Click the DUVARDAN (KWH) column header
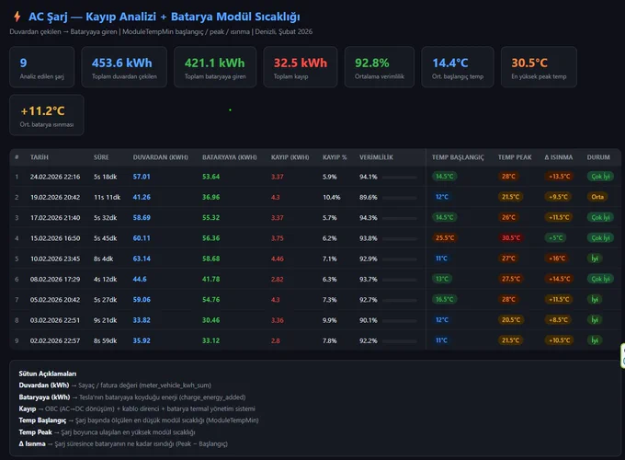 (x=161, y=157)
